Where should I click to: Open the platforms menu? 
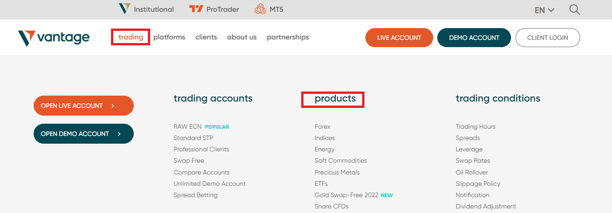pos(169,37)
